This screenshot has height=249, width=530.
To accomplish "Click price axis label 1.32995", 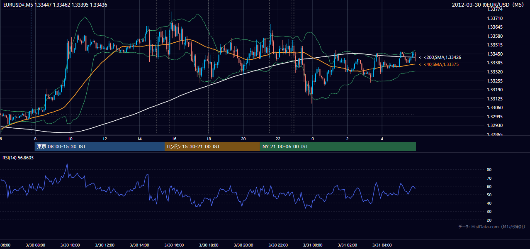I will coord(494,117).
